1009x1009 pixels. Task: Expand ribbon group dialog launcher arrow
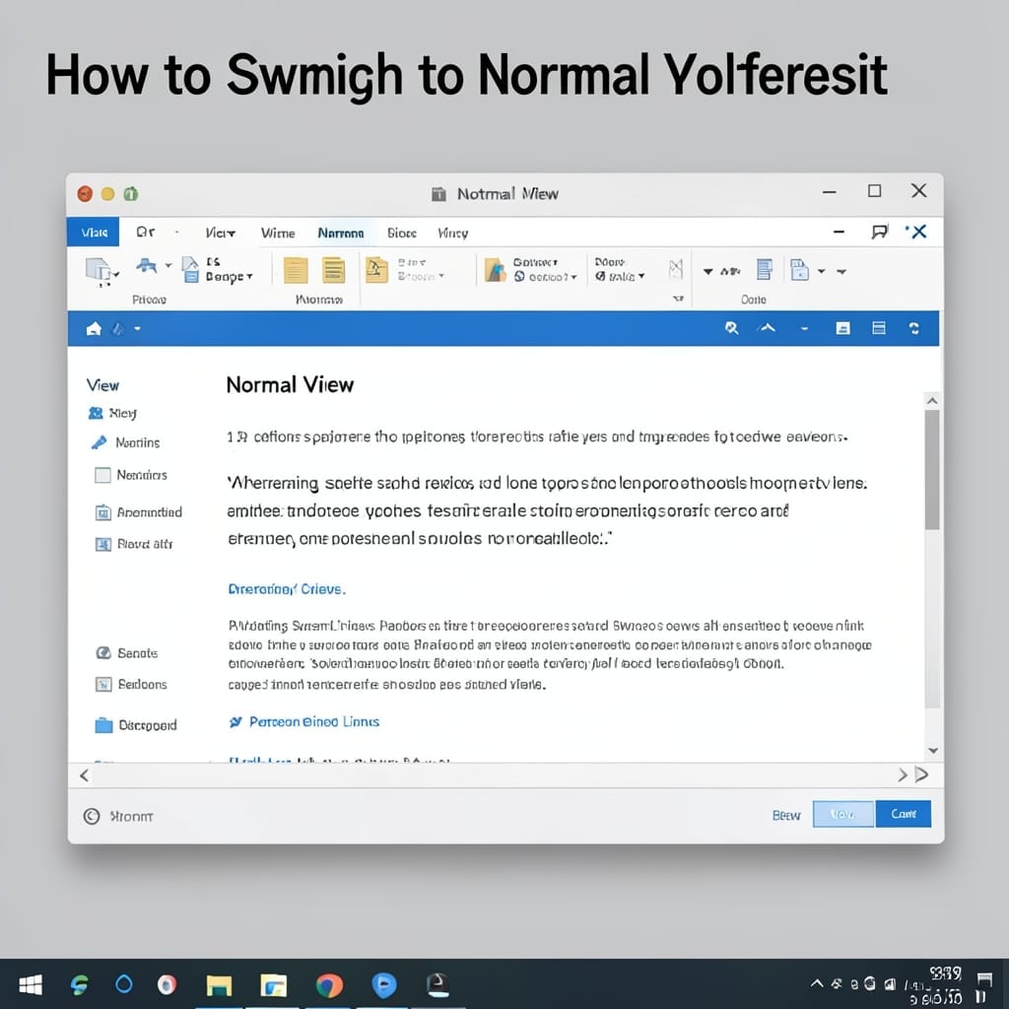[x=678, y=299]
